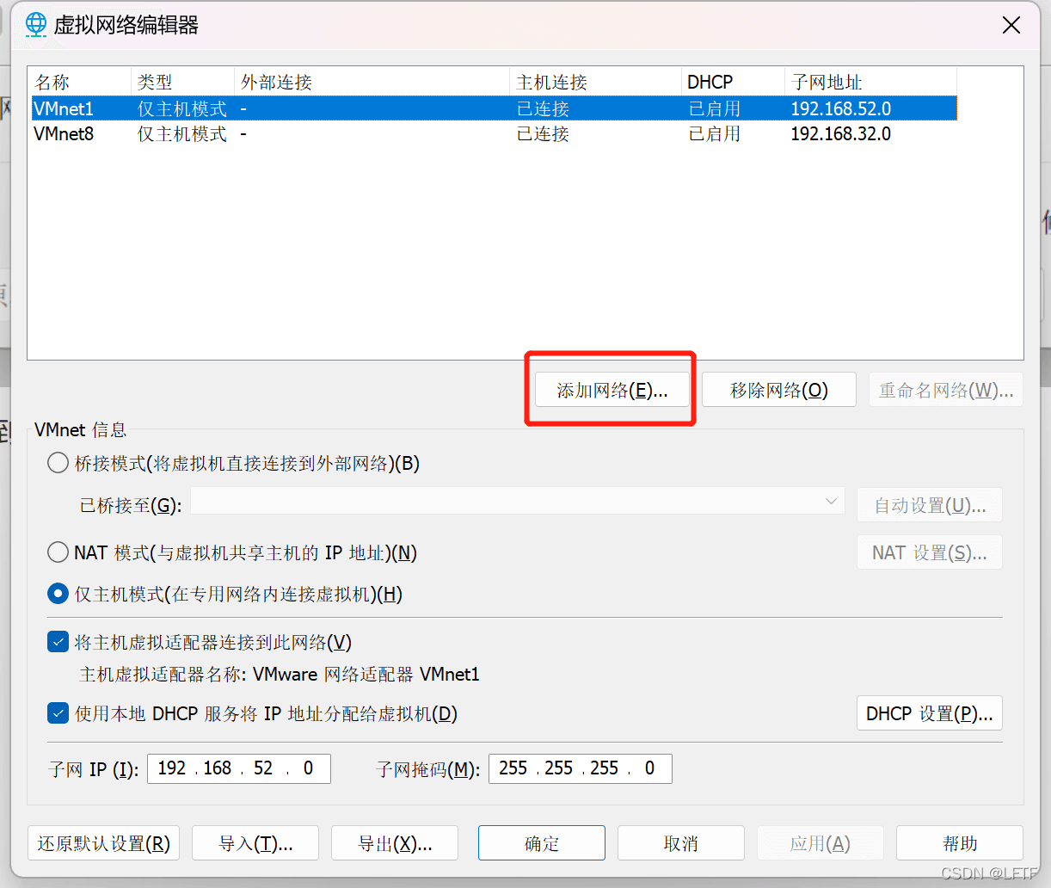Click the 子网掩码 input field
This screenshot has width=1051, height=888.
pyautogui.click(x=581, y=768)
